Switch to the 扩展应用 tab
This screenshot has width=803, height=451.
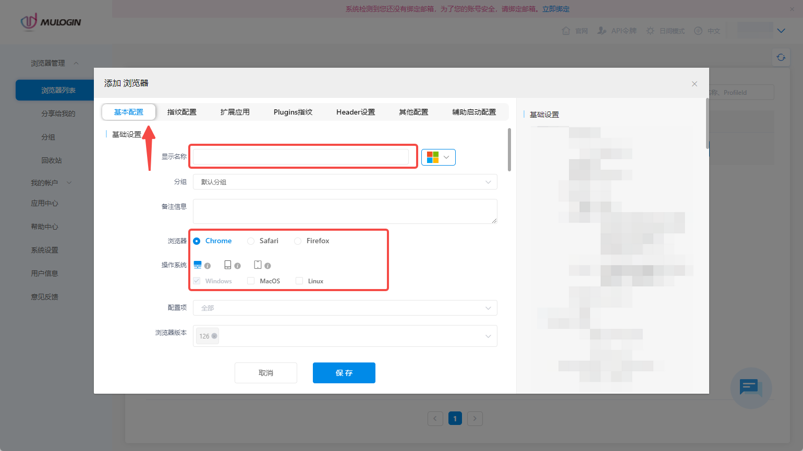tap(235, 112)
